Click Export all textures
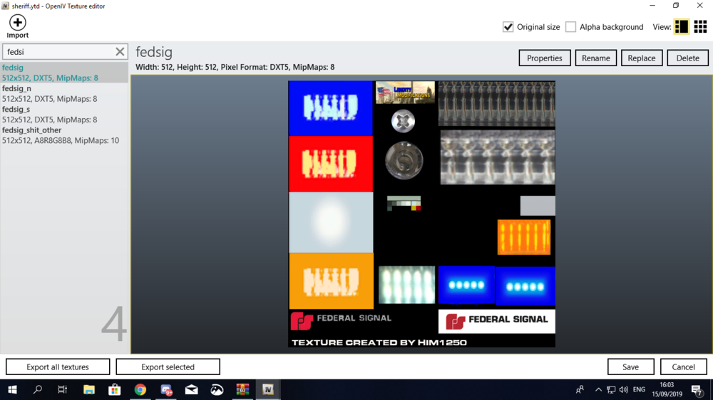713x400 pixels. [x=58, y=367]
